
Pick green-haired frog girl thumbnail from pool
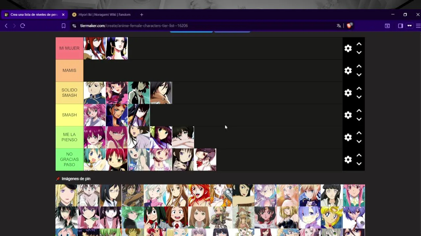tap(155, 217)
